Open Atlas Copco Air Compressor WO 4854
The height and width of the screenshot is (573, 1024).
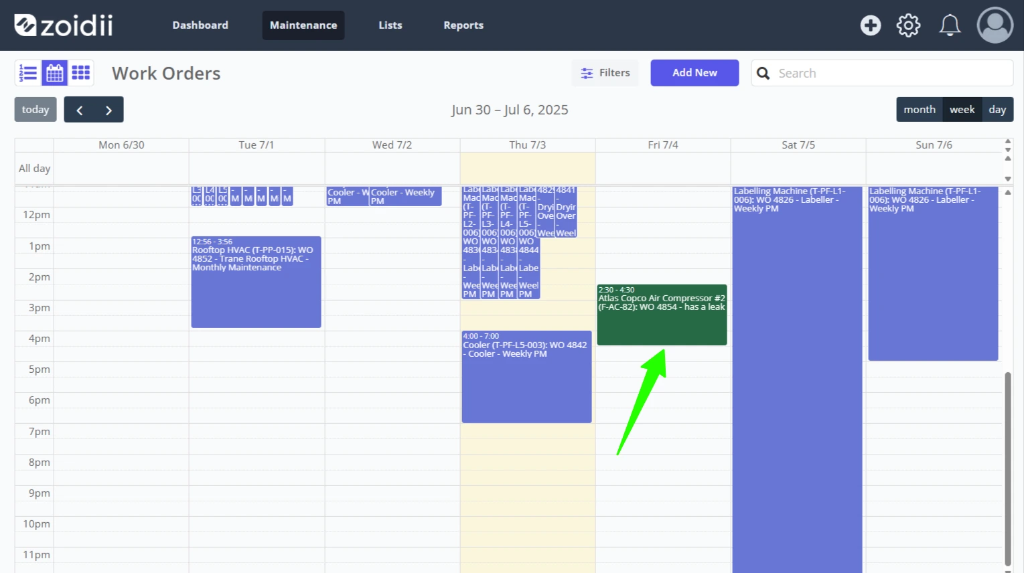click(662, 315)
